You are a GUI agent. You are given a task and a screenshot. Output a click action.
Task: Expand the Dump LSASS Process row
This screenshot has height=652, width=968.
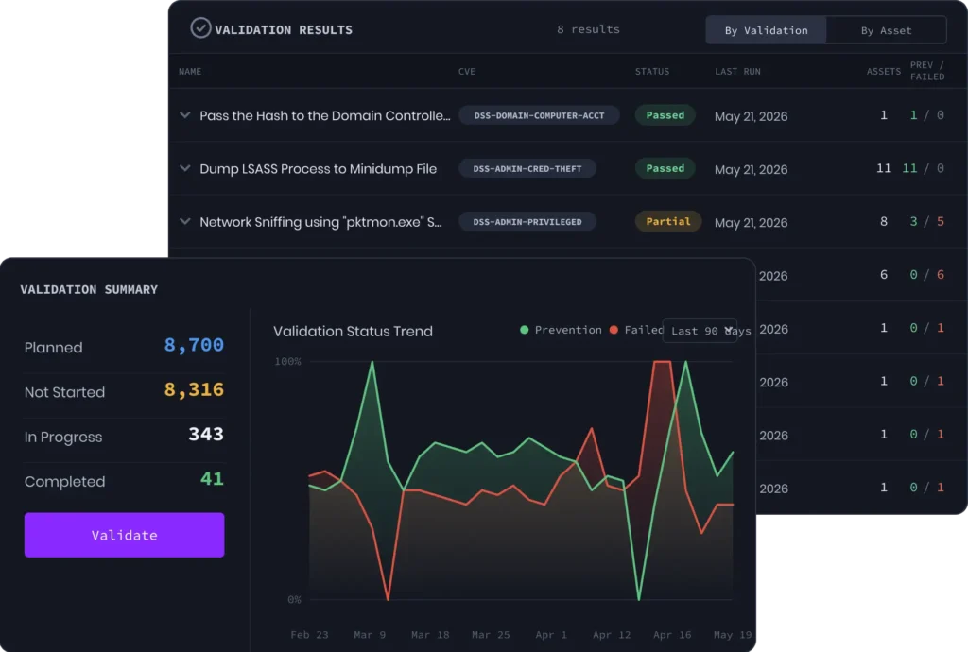pos(184,168)
